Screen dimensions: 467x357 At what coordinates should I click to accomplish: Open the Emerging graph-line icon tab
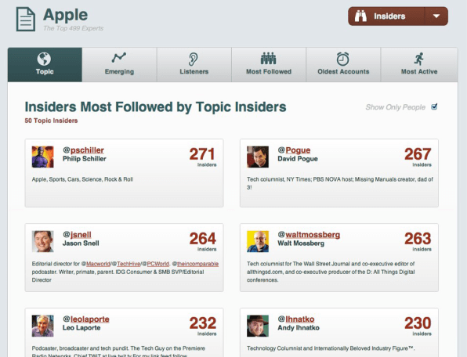click(119, 57)
